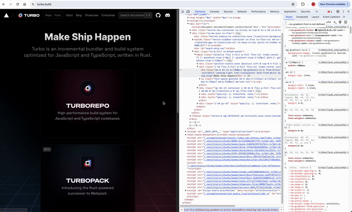Screen dimensions: 352x212
Task: Toggle the device toolbar in DevTools
Action: pyautogui.click(x=188, y=11)
